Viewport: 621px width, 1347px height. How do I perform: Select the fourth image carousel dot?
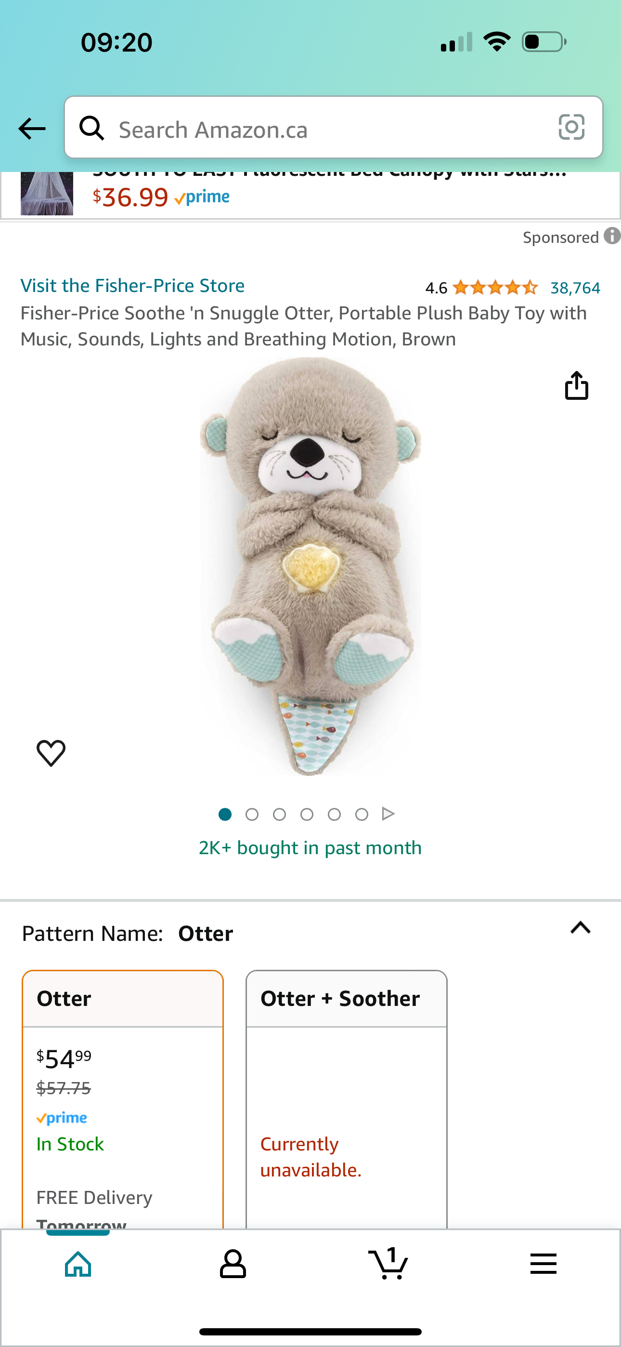(307, 814)
